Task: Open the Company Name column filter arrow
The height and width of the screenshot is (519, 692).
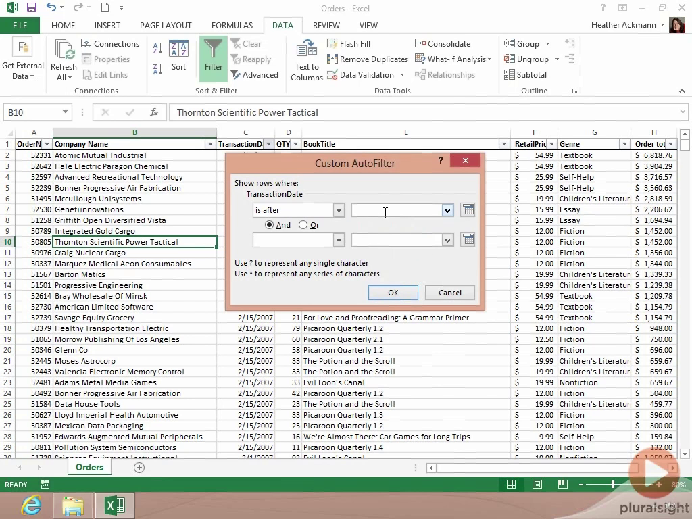Action: (209, 144)
